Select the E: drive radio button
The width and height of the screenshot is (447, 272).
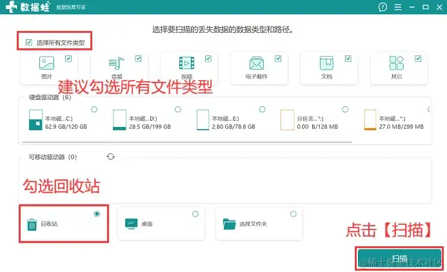coord(263,110)
